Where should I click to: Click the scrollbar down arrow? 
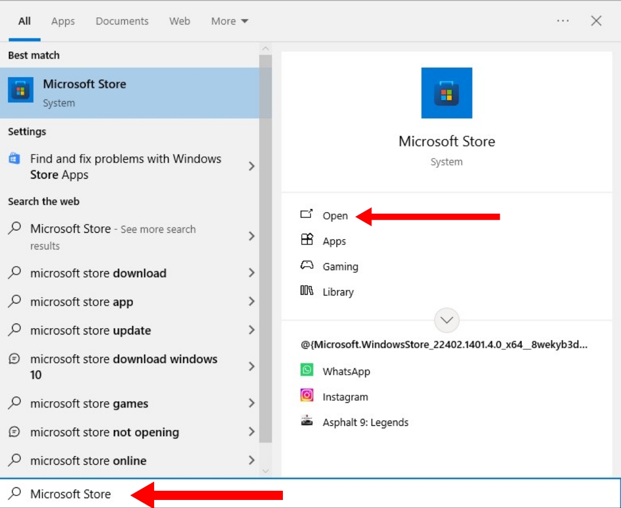pos(266,471)
